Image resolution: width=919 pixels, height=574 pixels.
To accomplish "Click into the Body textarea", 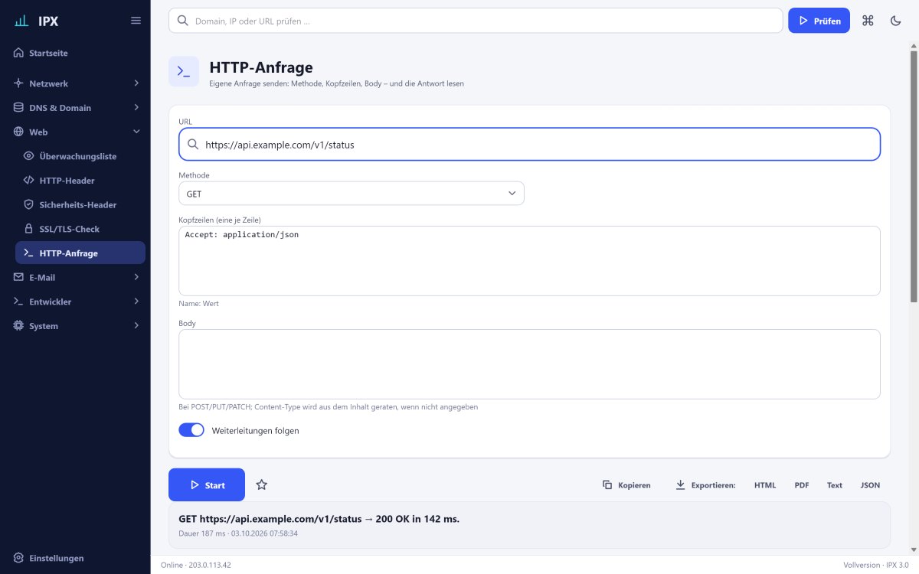I will pos(529,364).
